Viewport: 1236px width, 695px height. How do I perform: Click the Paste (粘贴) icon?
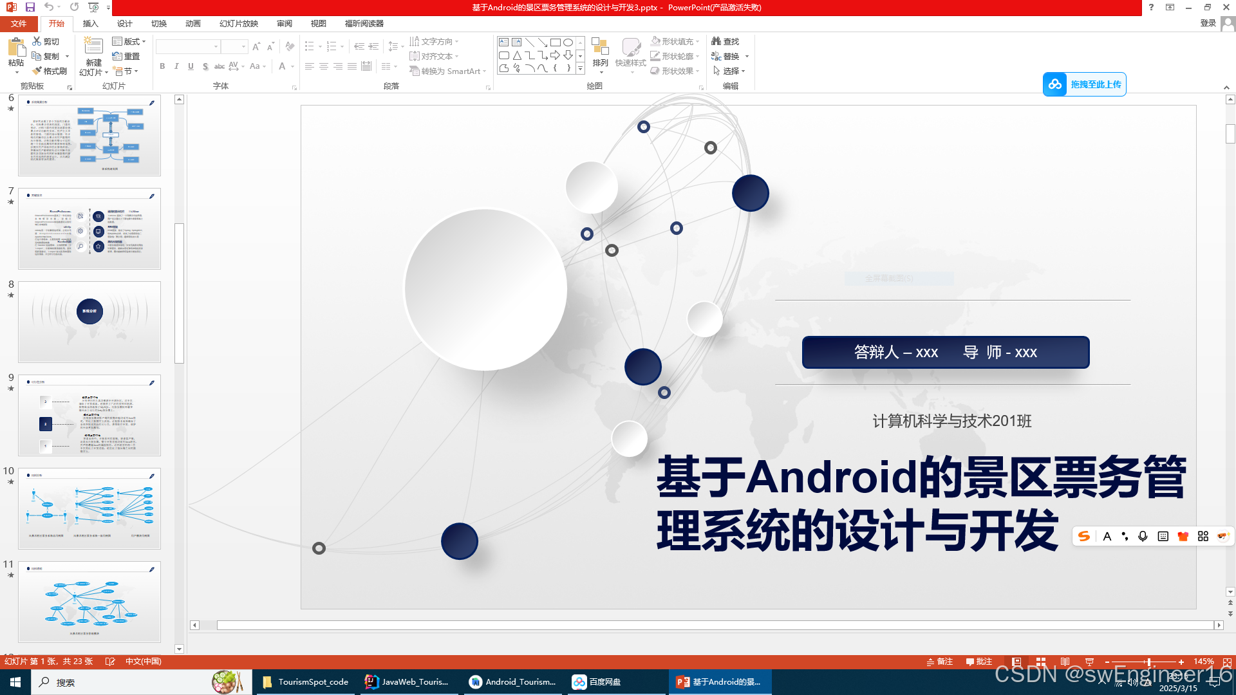coord(15,48)
